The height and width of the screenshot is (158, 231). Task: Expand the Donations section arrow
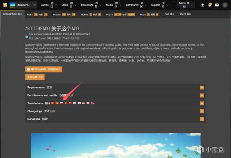202,119
